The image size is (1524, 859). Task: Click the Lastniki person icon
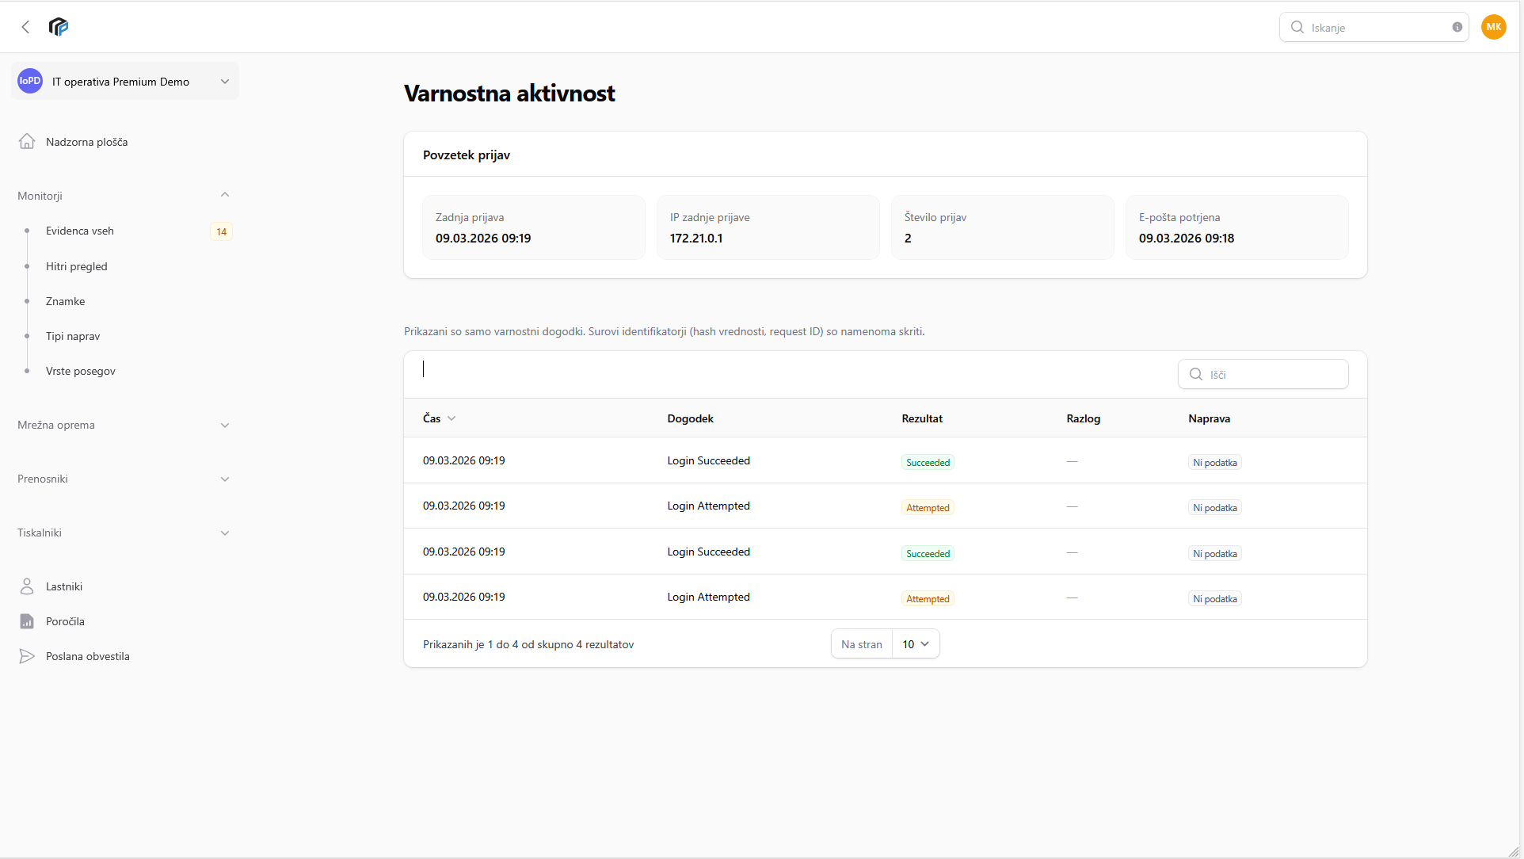[x=27, y=586]
